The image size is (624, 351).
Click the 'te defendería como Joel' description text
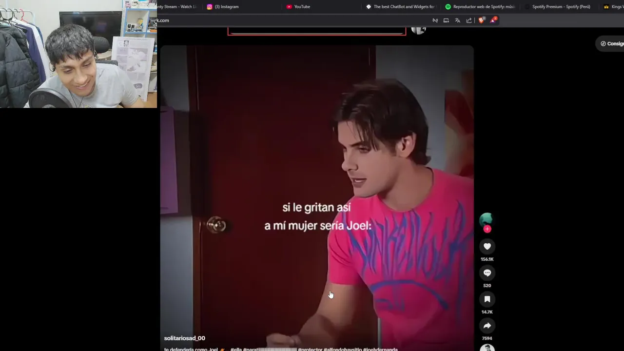pos(191,349)
